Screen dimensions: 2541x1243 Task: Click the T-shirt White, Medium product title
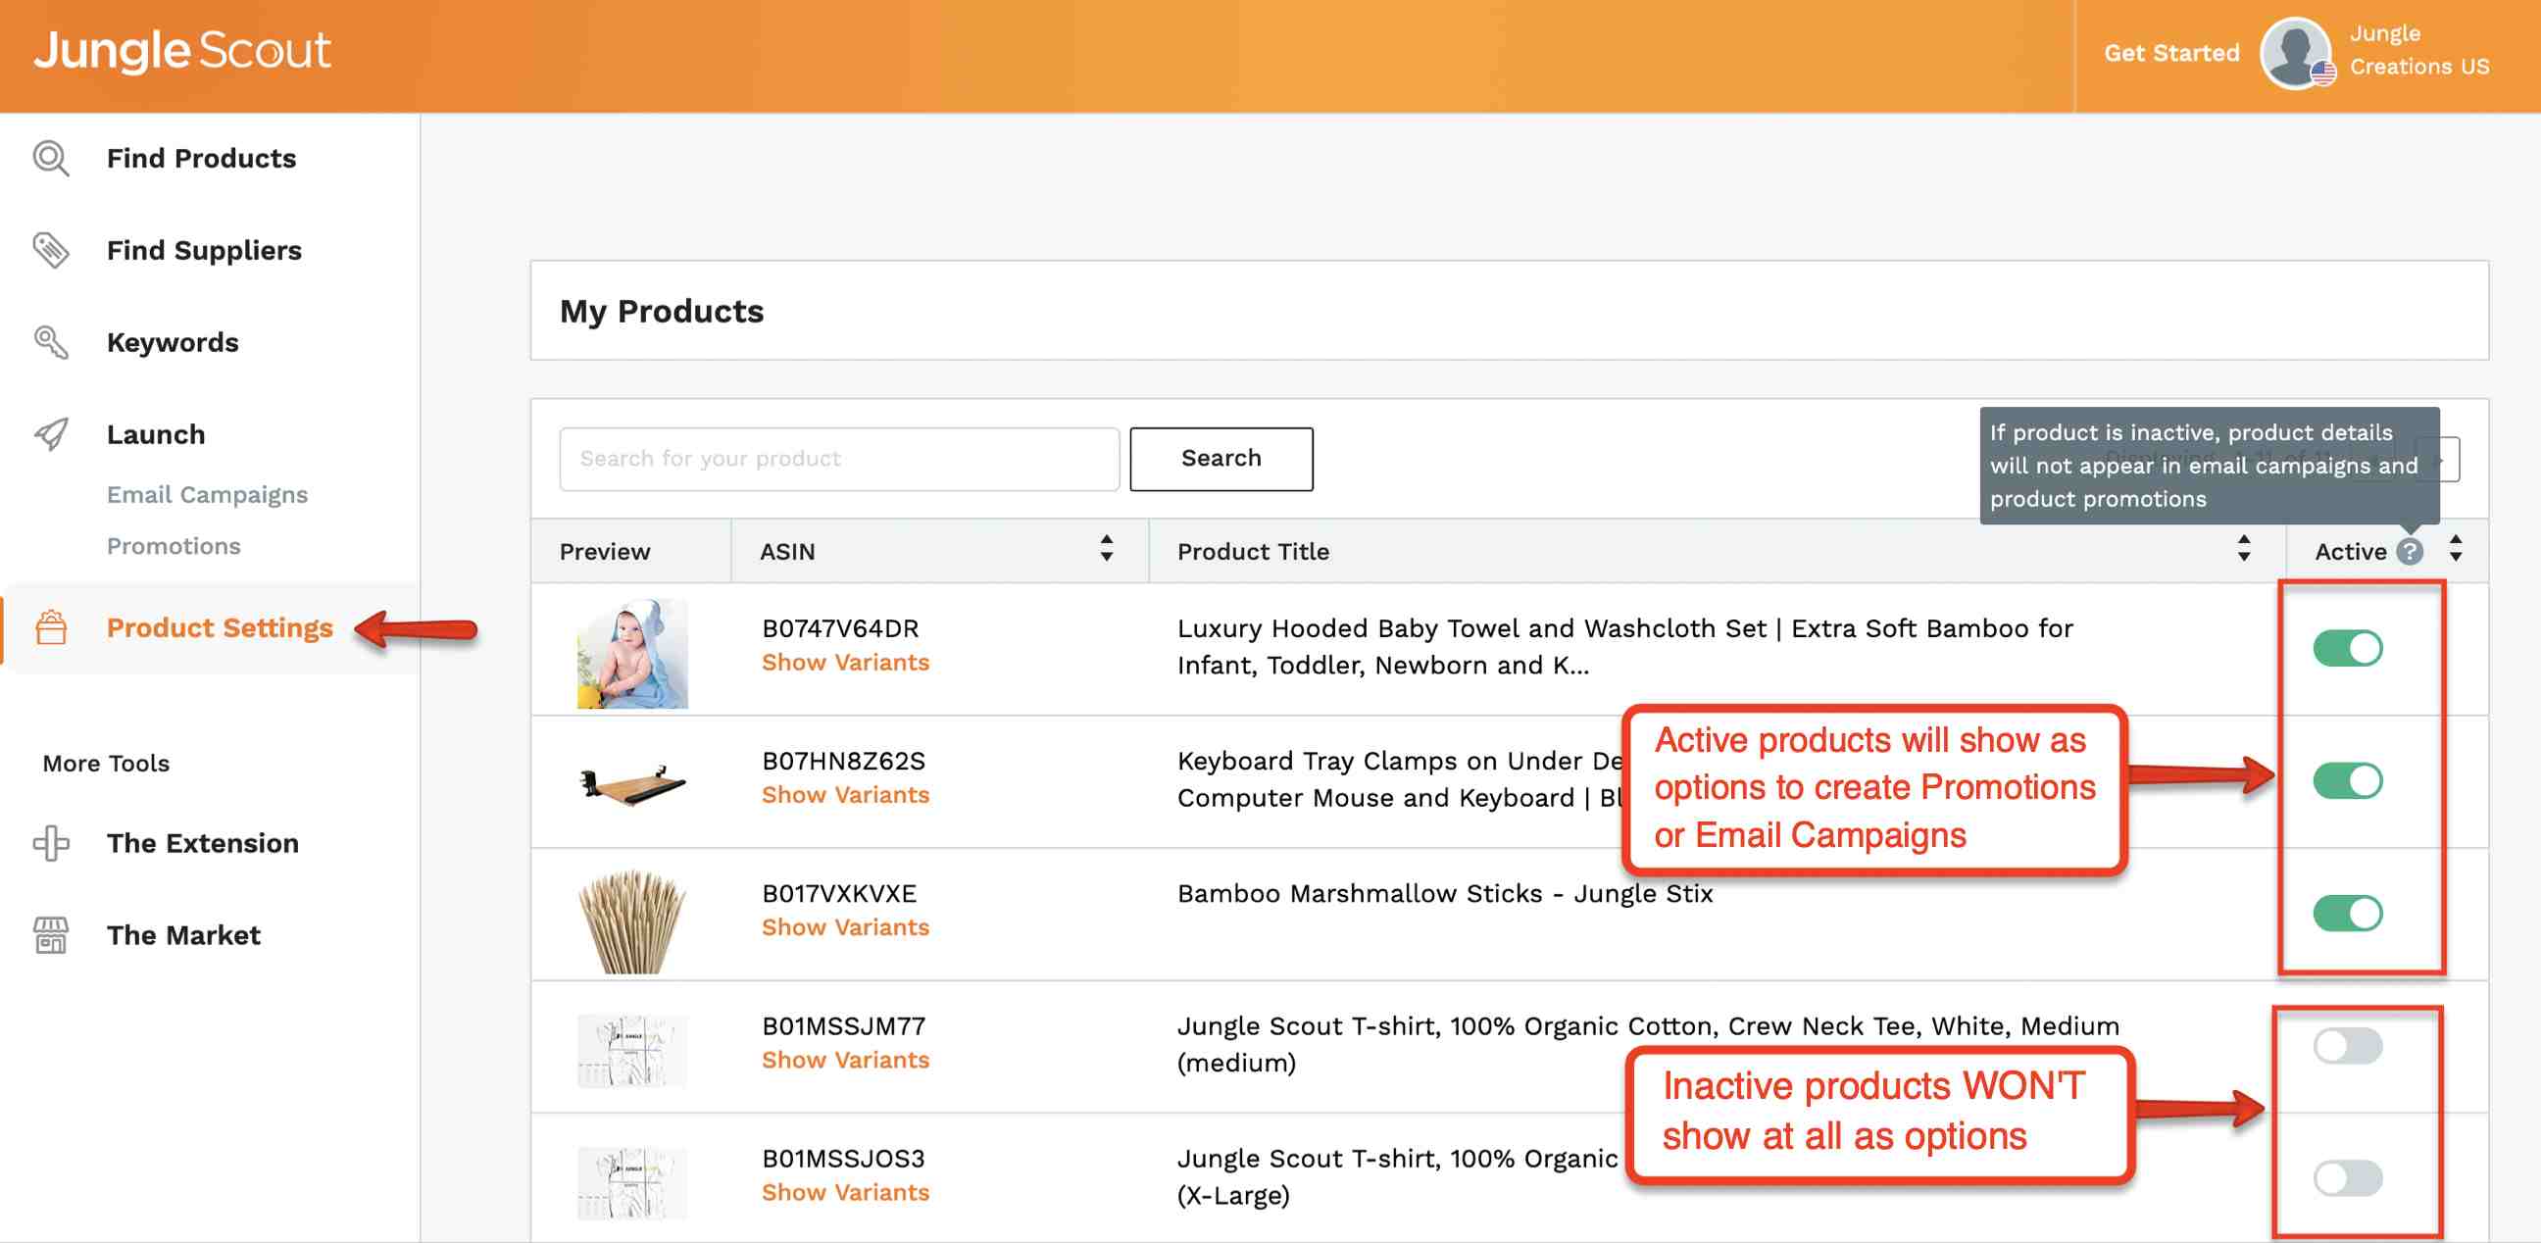coord(1648,1045)
